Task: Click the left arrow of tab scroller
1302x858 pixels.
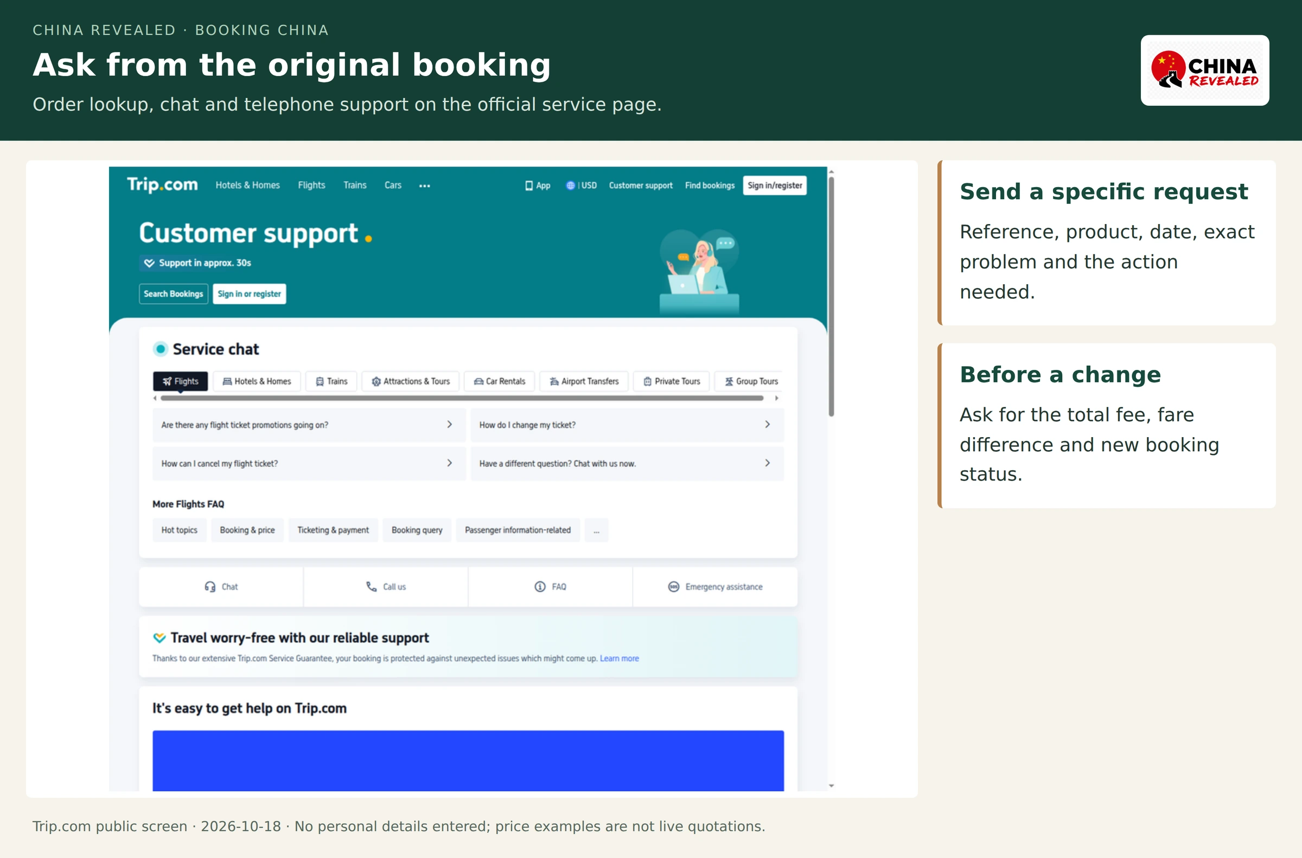Action: (x=155, y=398)
